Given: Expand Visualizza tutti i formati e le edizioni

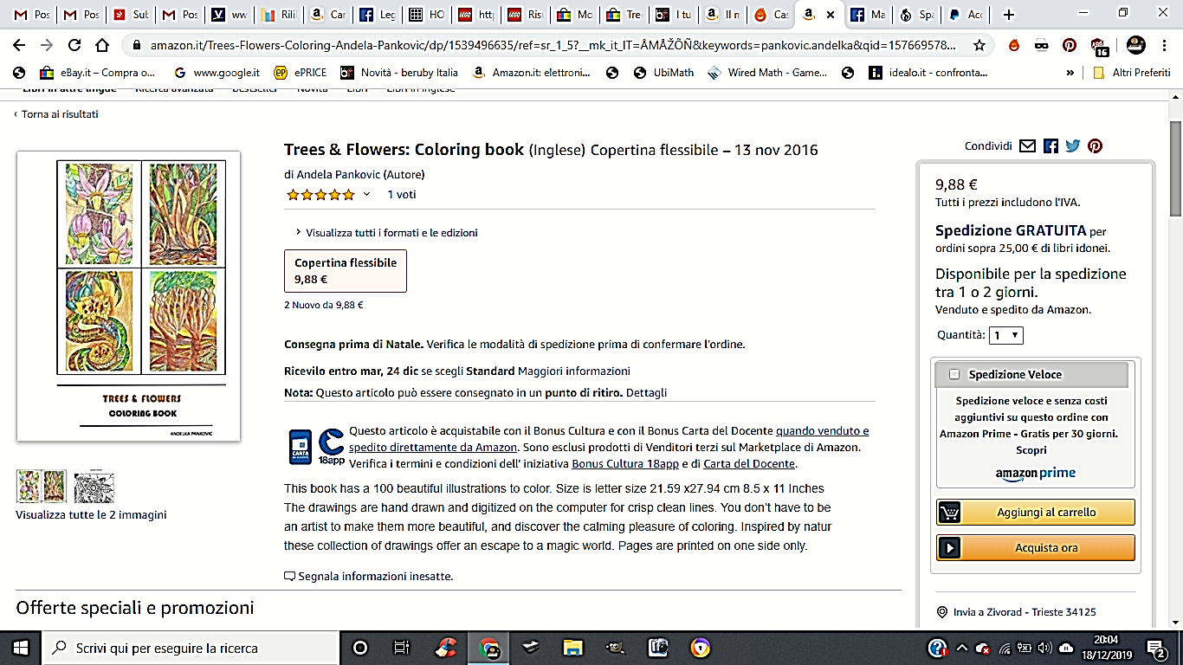Looking at the screenshot, I should tap(385, 232).
